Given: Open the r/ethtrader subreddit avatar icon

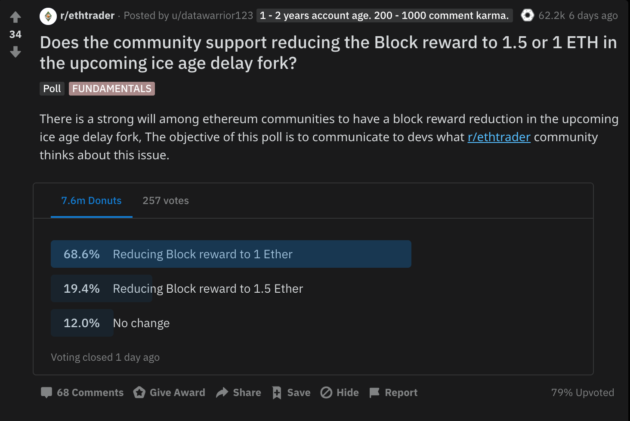Looking at the screenshot, I should pos(48,16).
